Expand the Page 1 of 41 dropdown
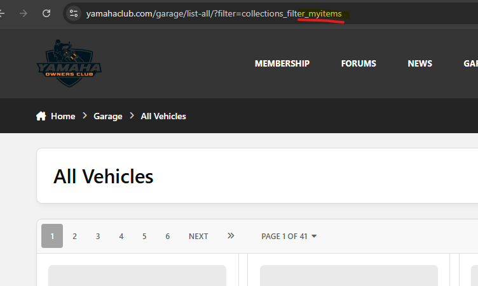Screen dimensions: 478x286 pos(289,237)
